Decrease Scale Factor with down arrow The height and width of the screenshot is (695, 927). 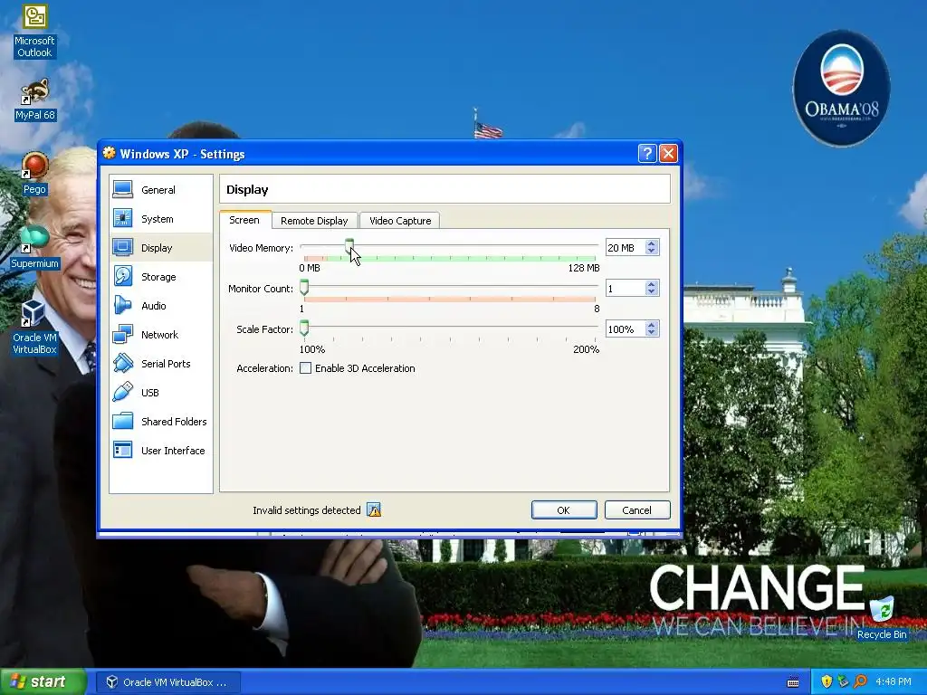tap(652, 333)
